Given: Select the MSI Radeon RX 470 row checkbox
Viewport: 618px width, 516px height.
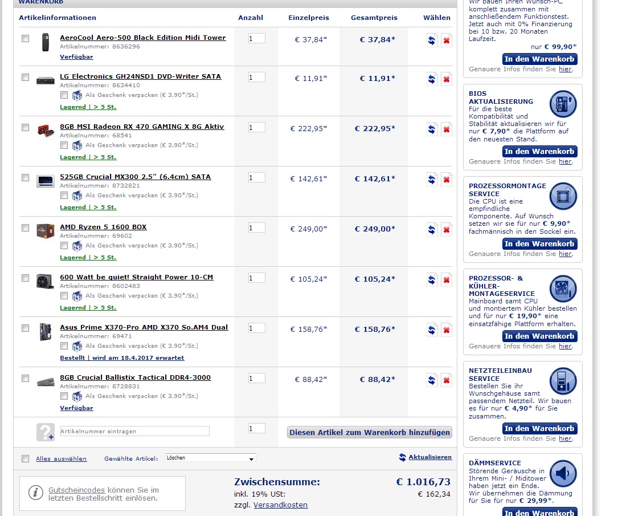Looking at the screenshot, I should click(25, 127).
